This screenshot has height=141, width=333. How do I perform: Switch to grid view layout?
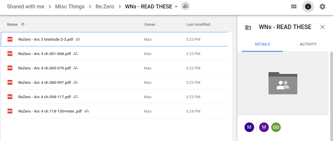pyautogui.click(x=294, y=7)
